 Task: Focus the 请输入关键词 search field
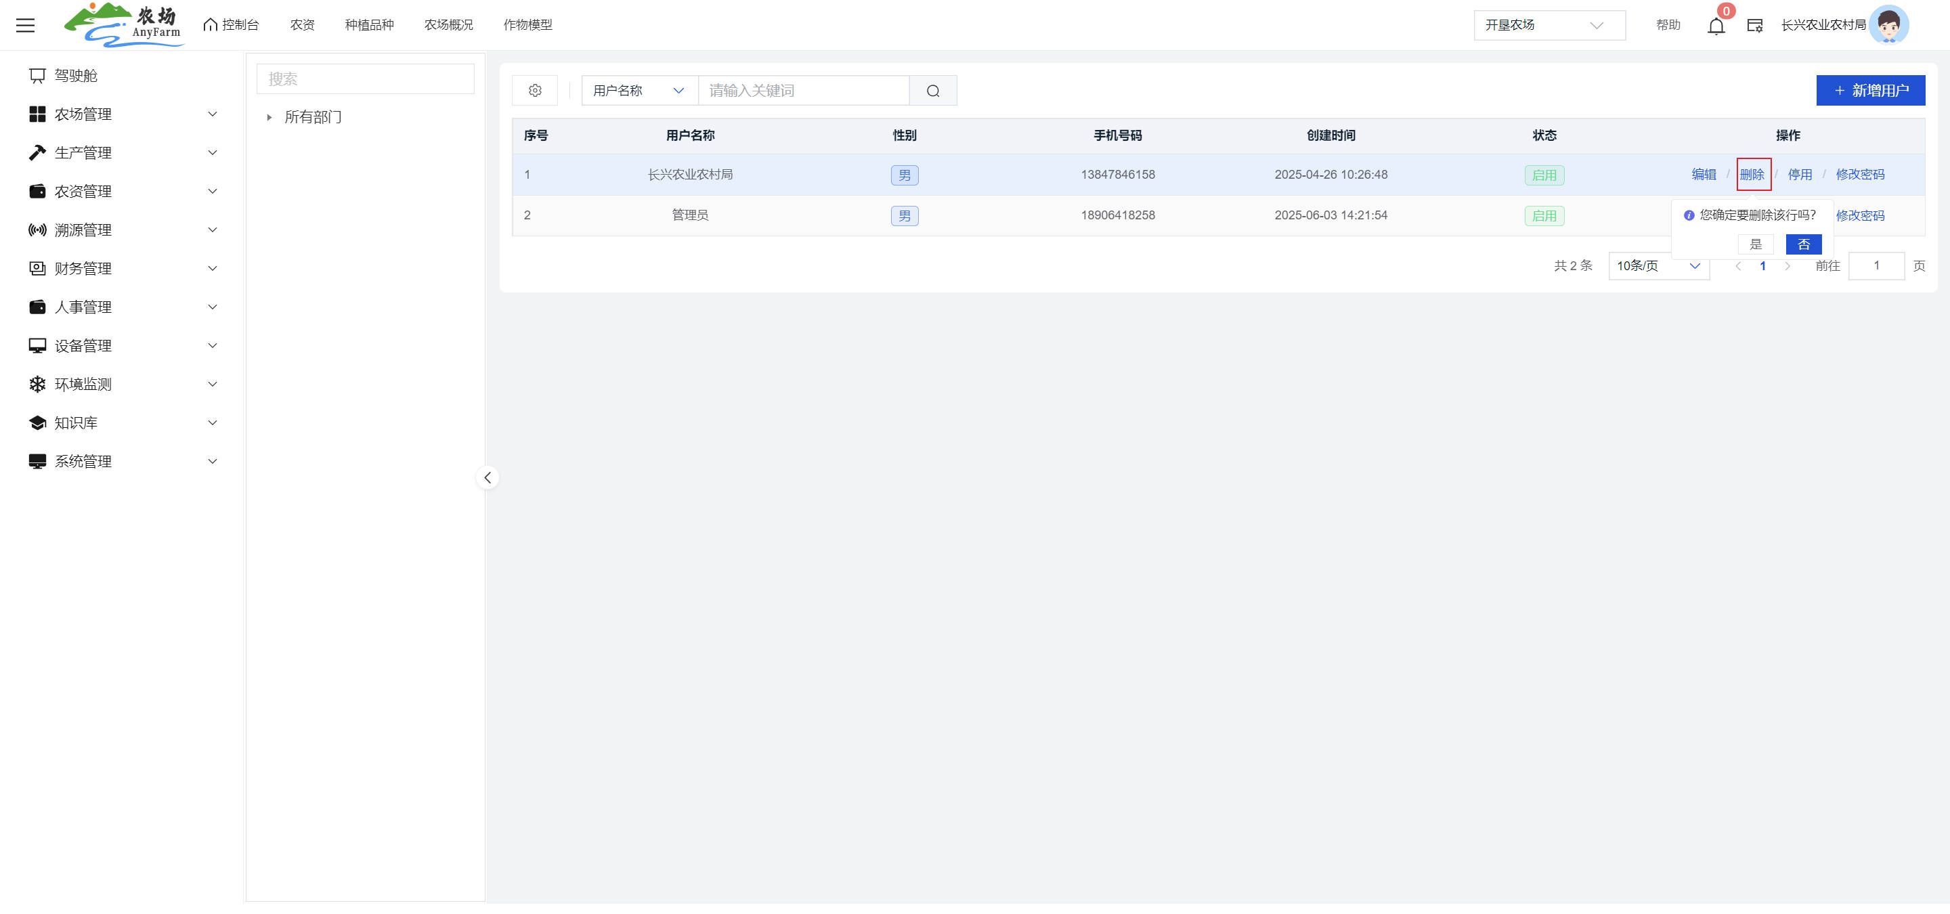point(802,90)
